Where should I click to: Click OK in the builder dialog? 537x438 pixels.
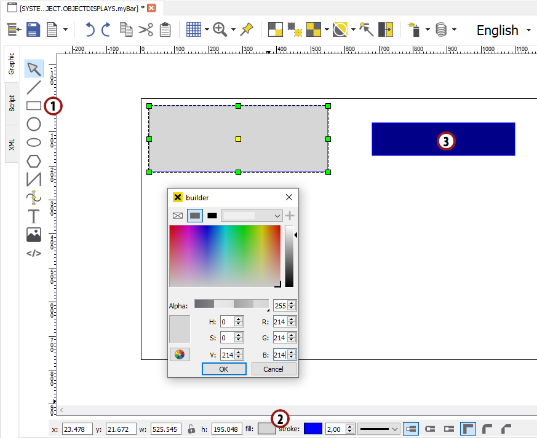[223, 369]
